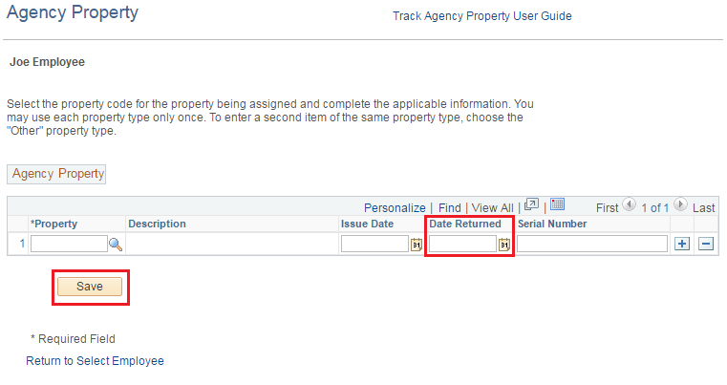Add a new row with plus icon
Screen dimensions: 727x385
(x=682, y=245)
